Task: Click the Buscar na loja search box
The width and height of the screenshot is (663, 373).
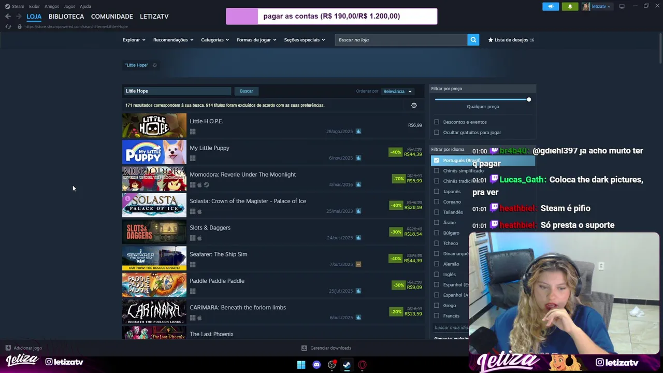Action: [401, 40]
